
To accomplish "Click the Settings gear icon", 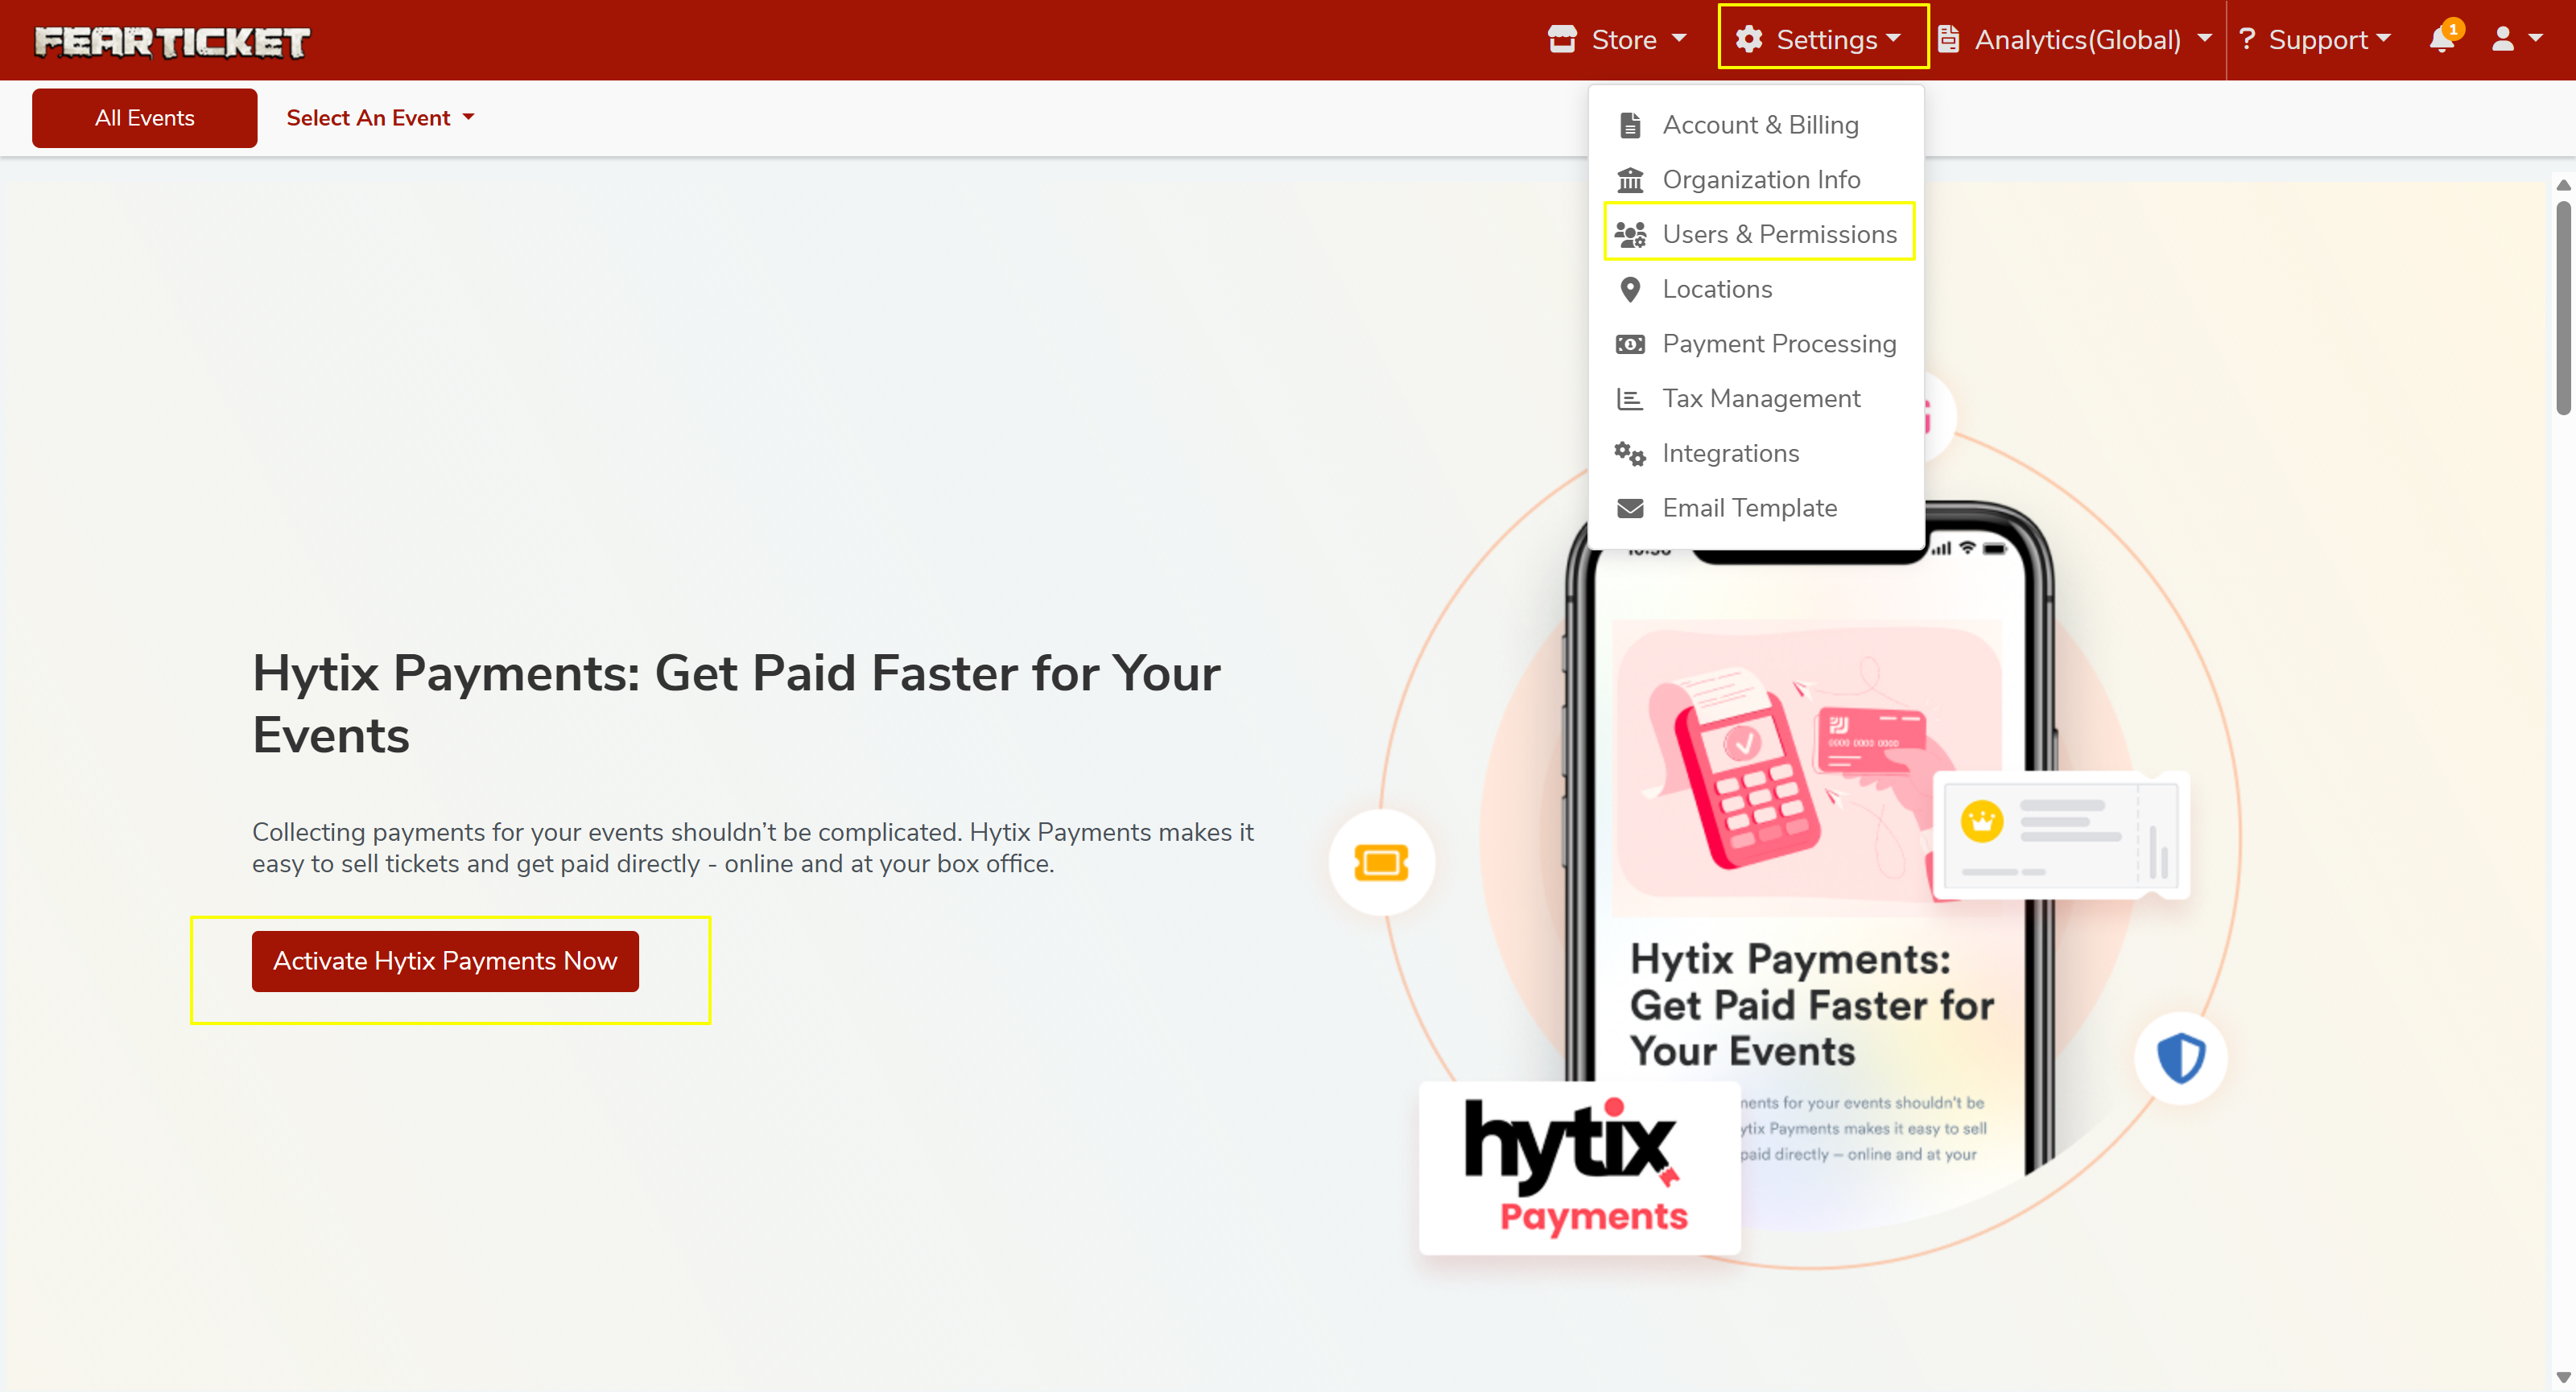I will pos(1748,40).
